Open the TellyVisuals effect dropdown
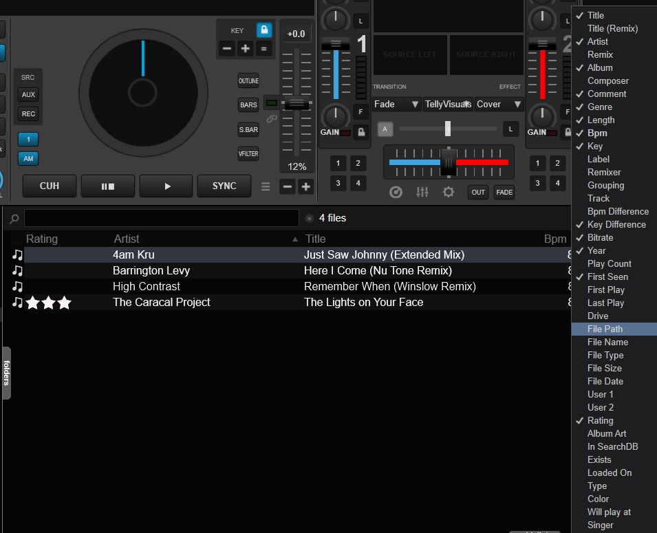 [446, 104]
